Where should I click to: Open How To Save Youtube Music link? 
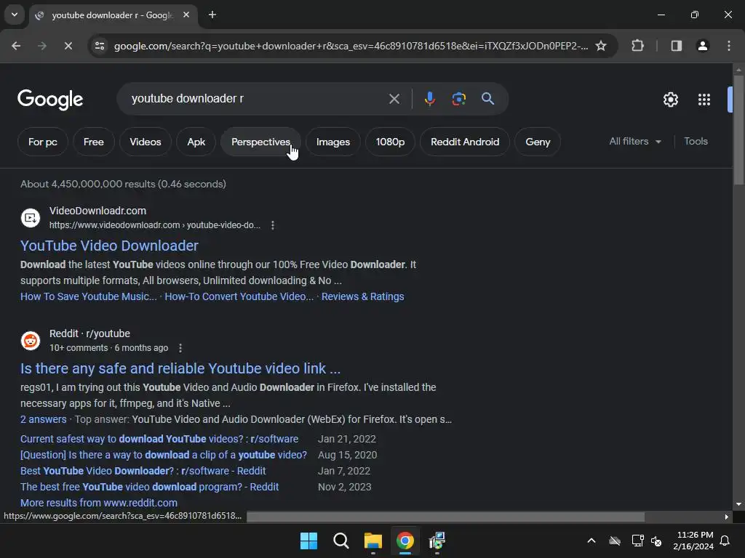(88, 296)
